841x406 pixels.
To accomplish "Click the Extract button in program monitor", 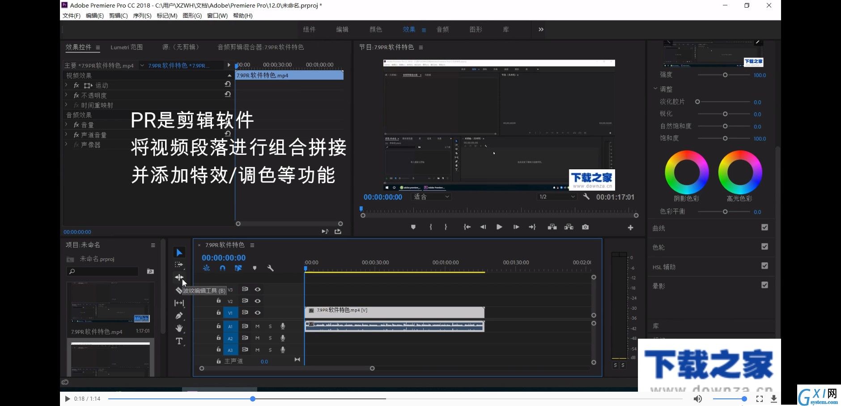I will pos(569,227).
